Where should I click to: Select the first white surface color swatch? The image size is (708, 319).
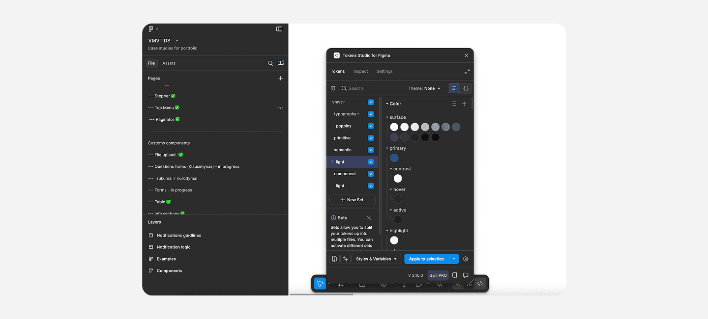tap(394, 127)
